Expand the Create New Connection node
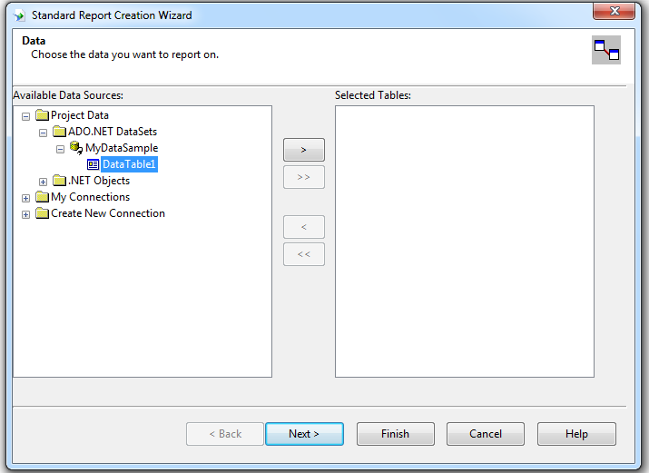The height and width of the screenshot is (473, 649). (x=25, y=214)
